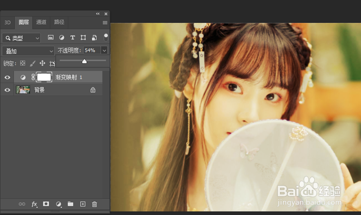The height and width of the screenshot is (215, 361).
Task: Click the opacity slider handle
Action: pos(84,61)
